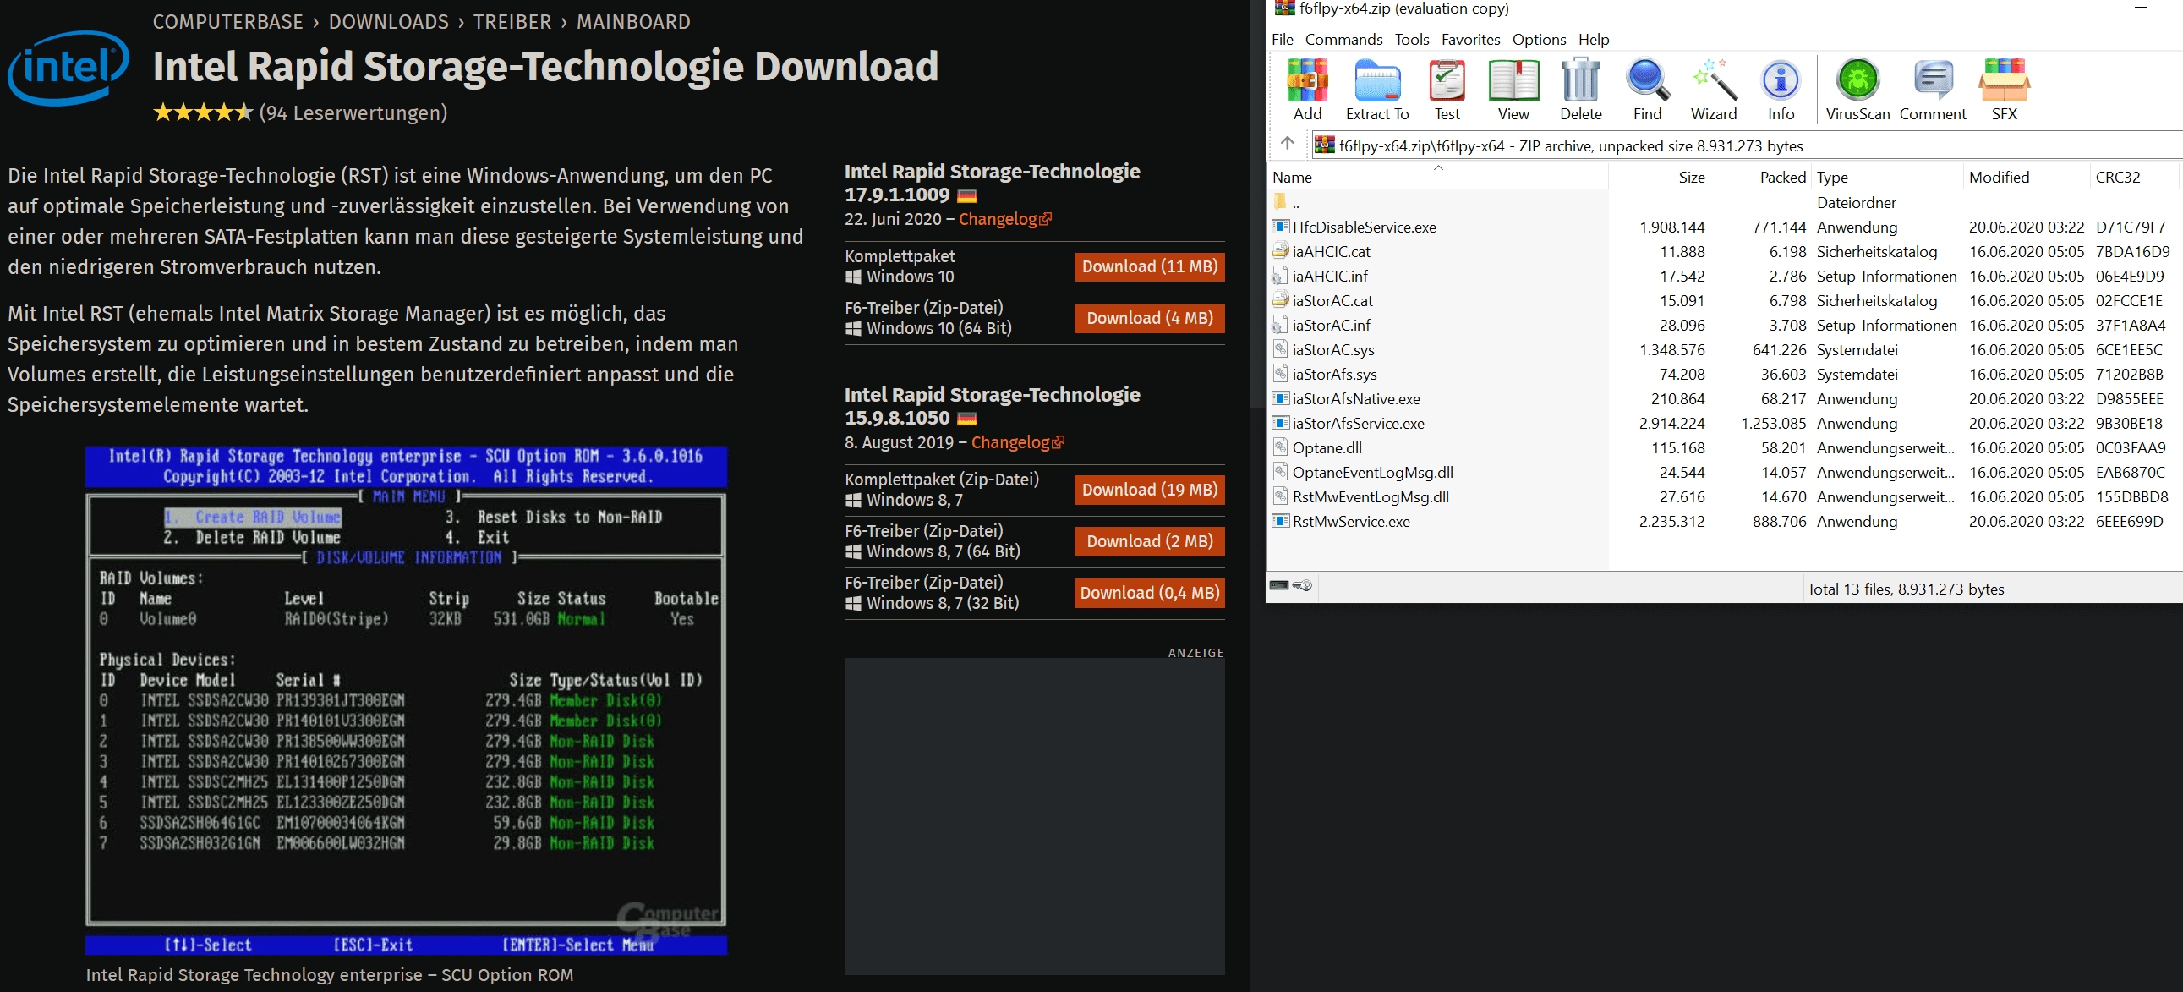The width and height of the screenshot is (2183, 992).
Task: Start VirusScan on the archive
Action: pyautogui.click(x=1857, y=89)
